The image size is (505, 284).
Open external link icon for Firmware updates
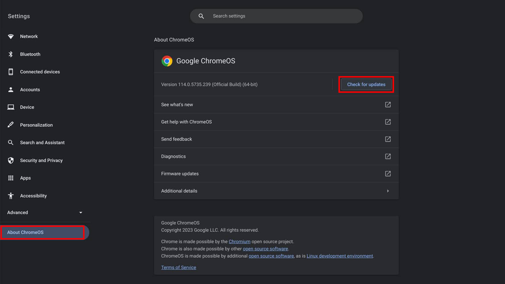pos(388,174)
